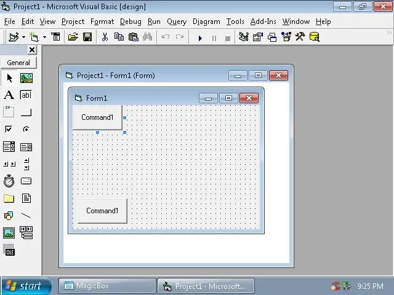Open the Form Layout Window icon
The width and height of the screenshot is (394, 295).
272,37
